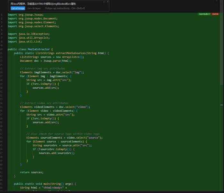Click 'return sources;' statement
Viewport: 224px width, 193px height.
(x=32, y=173)
